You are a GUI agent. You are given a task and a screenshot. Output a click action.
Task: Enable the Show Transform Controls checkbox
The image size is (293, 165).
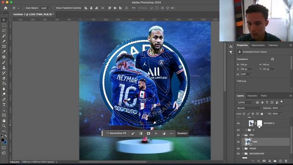[54, 8]
